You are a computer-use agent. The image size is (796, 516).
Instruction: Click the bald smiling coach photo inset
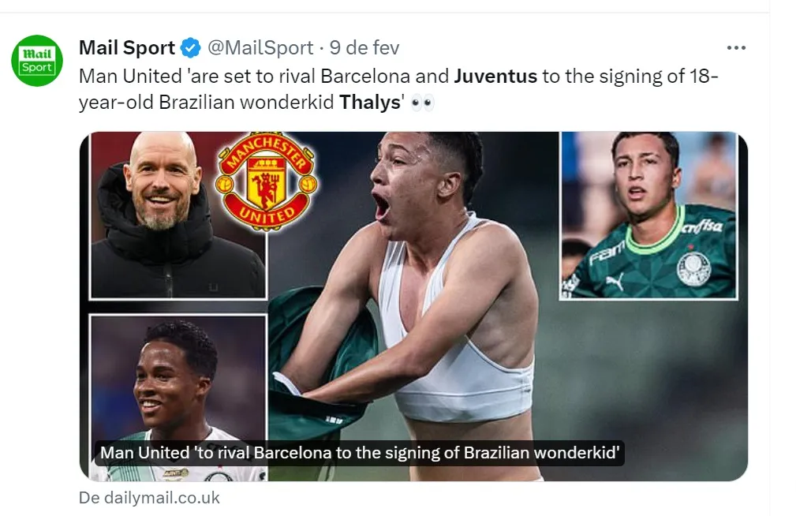pyautogui.click(x=178, y=215)
